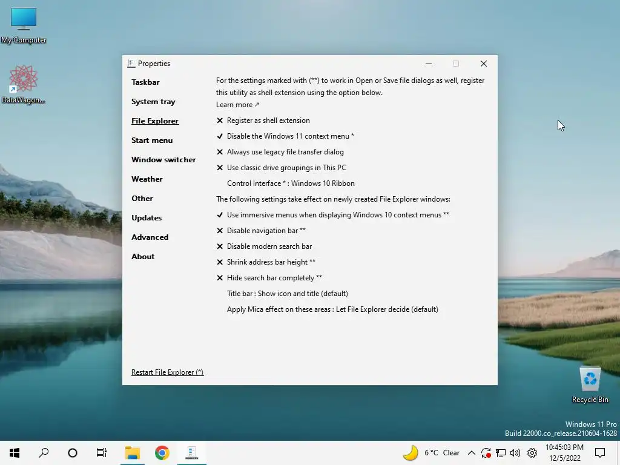Open Apply Mica effect areas dropdown
The image size is (620, 465).
coord(332,309)
